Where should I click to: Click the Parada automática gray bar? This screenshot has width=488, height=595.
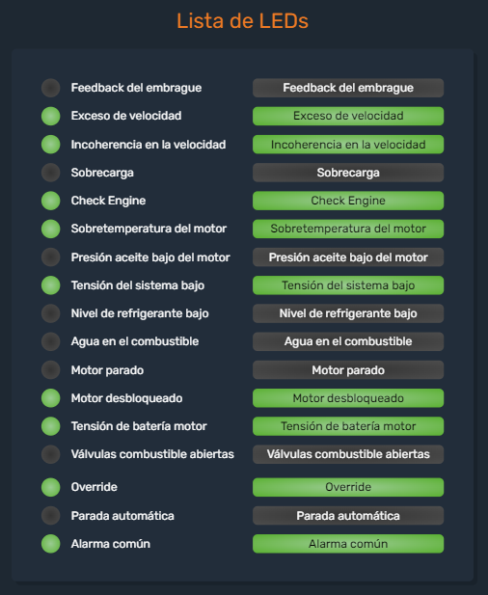coord(348,516)
